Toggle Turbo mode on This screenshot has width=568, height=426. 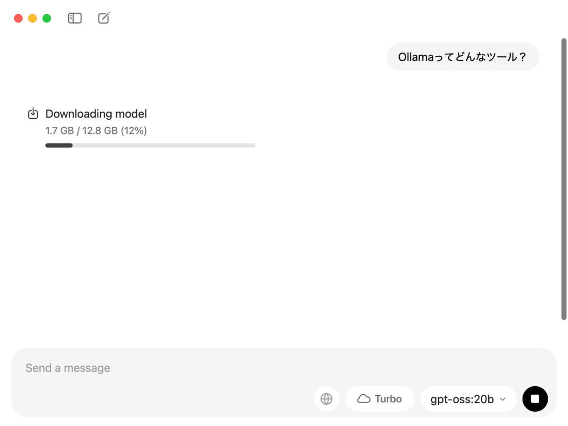(380, 399)
